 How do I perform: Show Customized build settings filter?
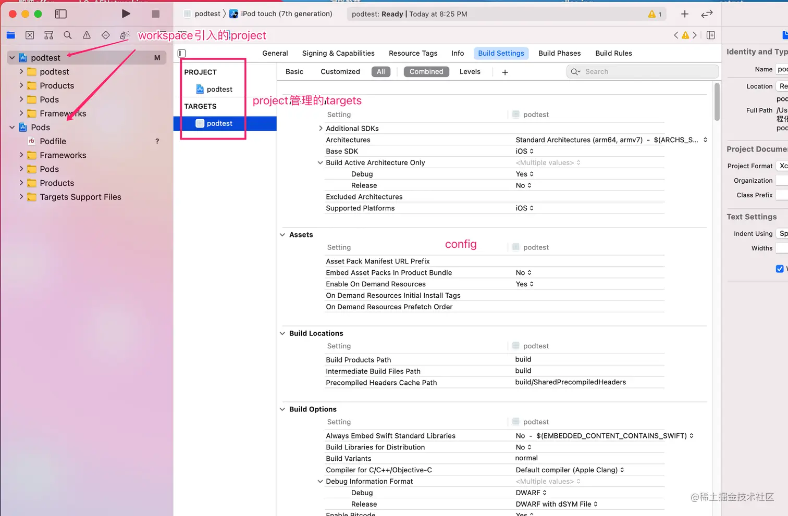tap(340, 71)
